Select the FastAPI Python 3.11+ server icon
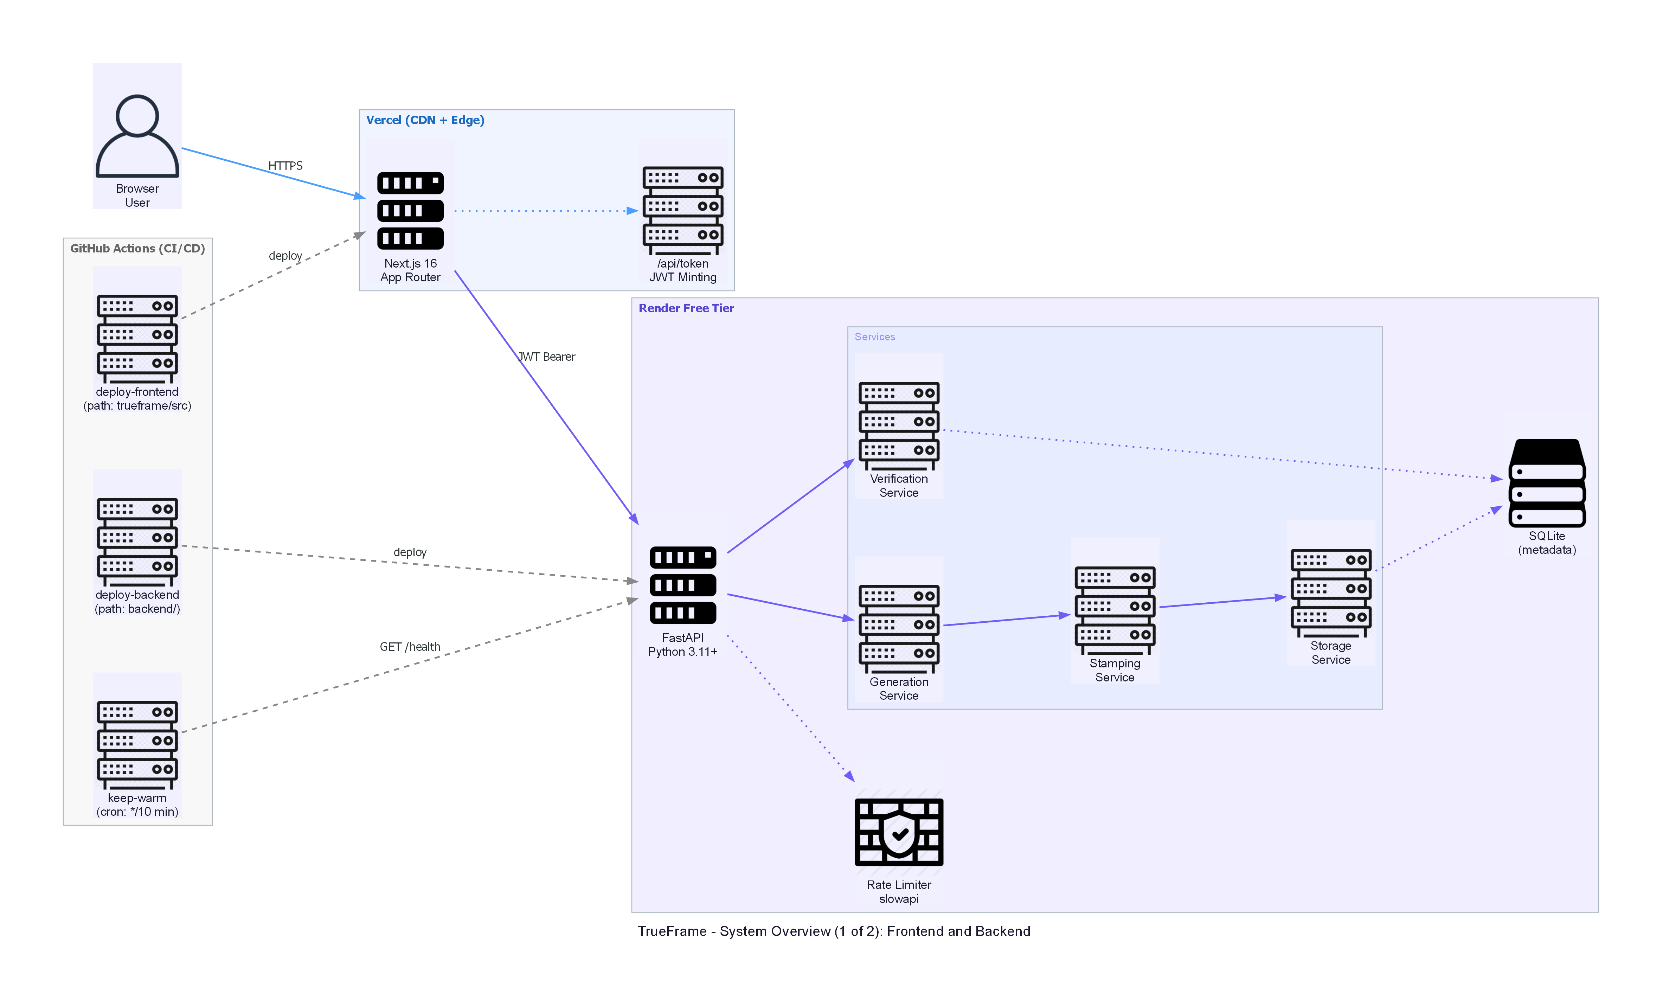 pyautogui.click(x=683, y=585)
